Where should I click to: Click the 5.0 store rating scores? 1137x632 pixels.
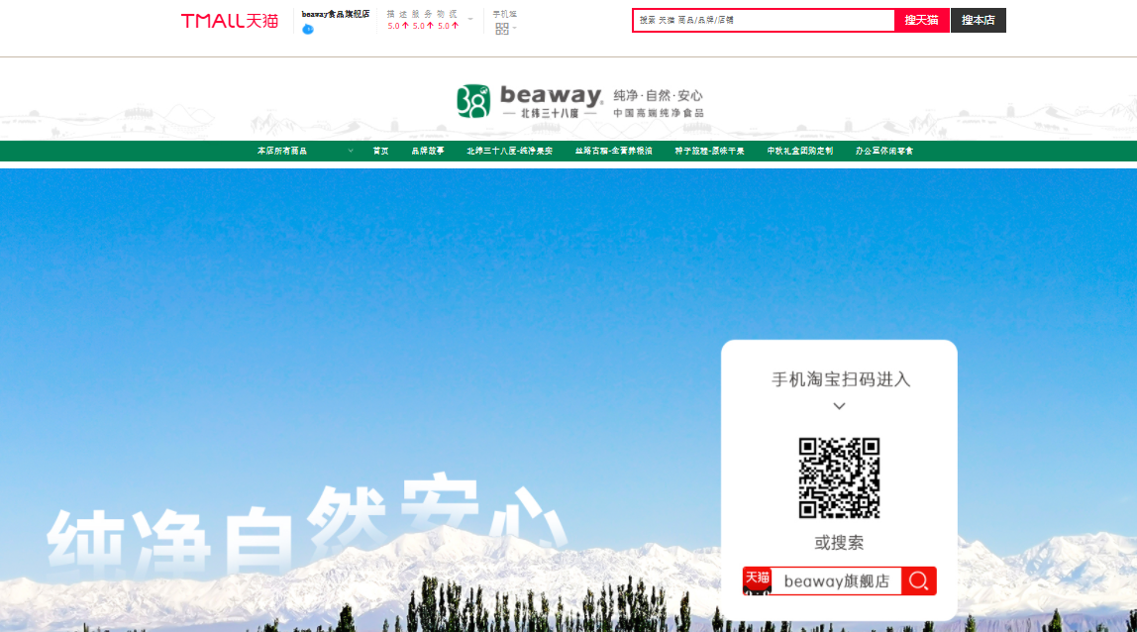(423, 26)
